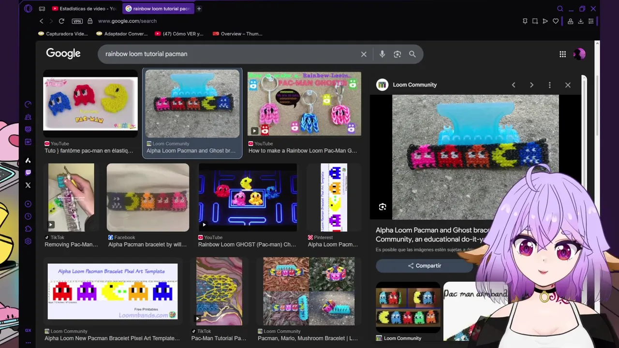
Task: Open Pac-Man Ghosts keychain video thumbnail
Action: 304,103
